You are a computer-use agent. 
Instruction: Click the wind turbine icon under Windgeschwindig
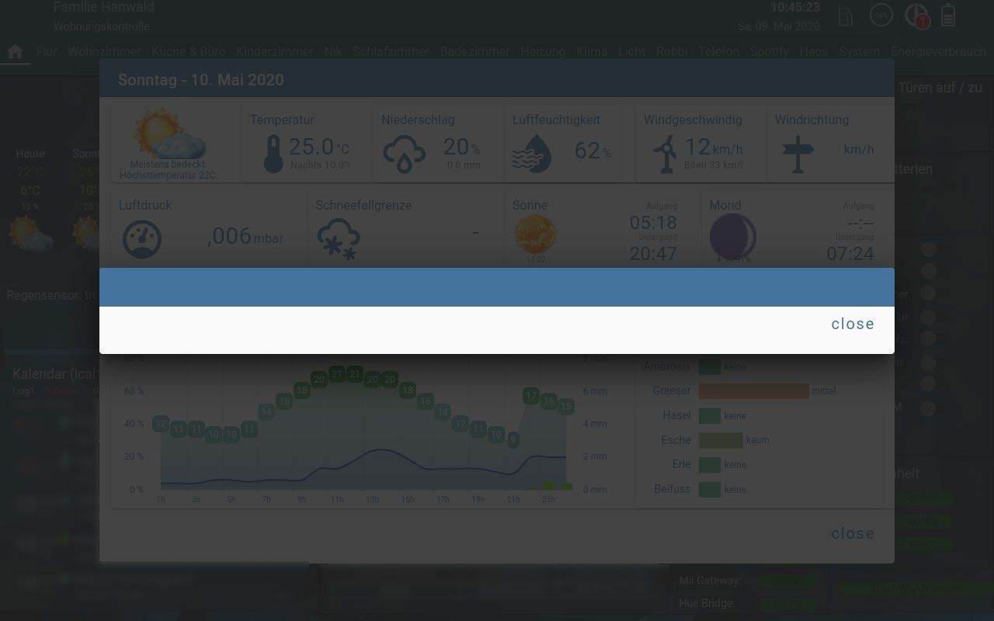(665, 154)
